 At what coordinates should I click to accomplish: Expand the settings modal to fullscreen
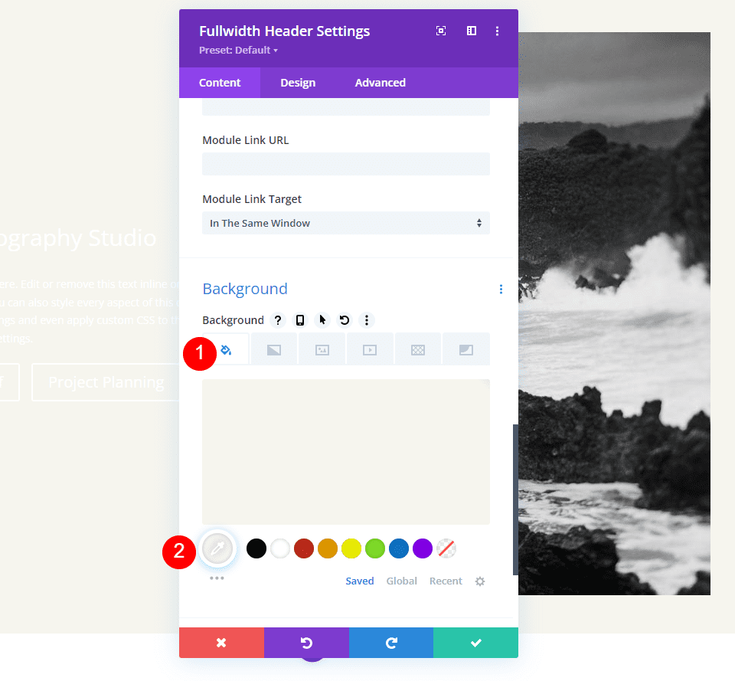(x=441, y=31)
